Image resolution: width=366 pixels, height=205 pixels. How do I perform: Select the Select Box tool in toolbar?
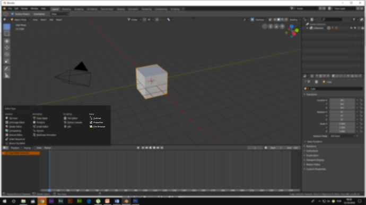[x=7, y=34]
